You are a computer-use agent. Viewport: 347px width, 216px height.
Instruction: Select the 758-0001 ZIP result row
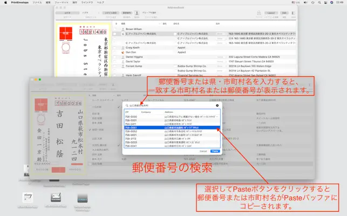click(172, 120)
